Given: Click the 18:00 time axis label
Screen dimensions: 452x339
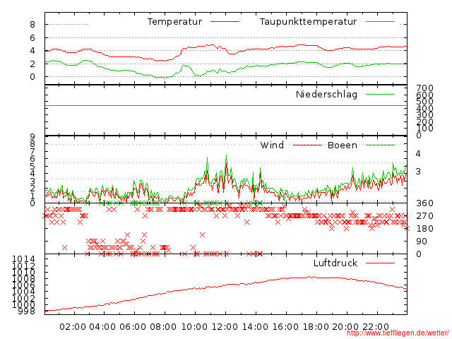Looking at the screenshot, I should [x=316, y=327].
